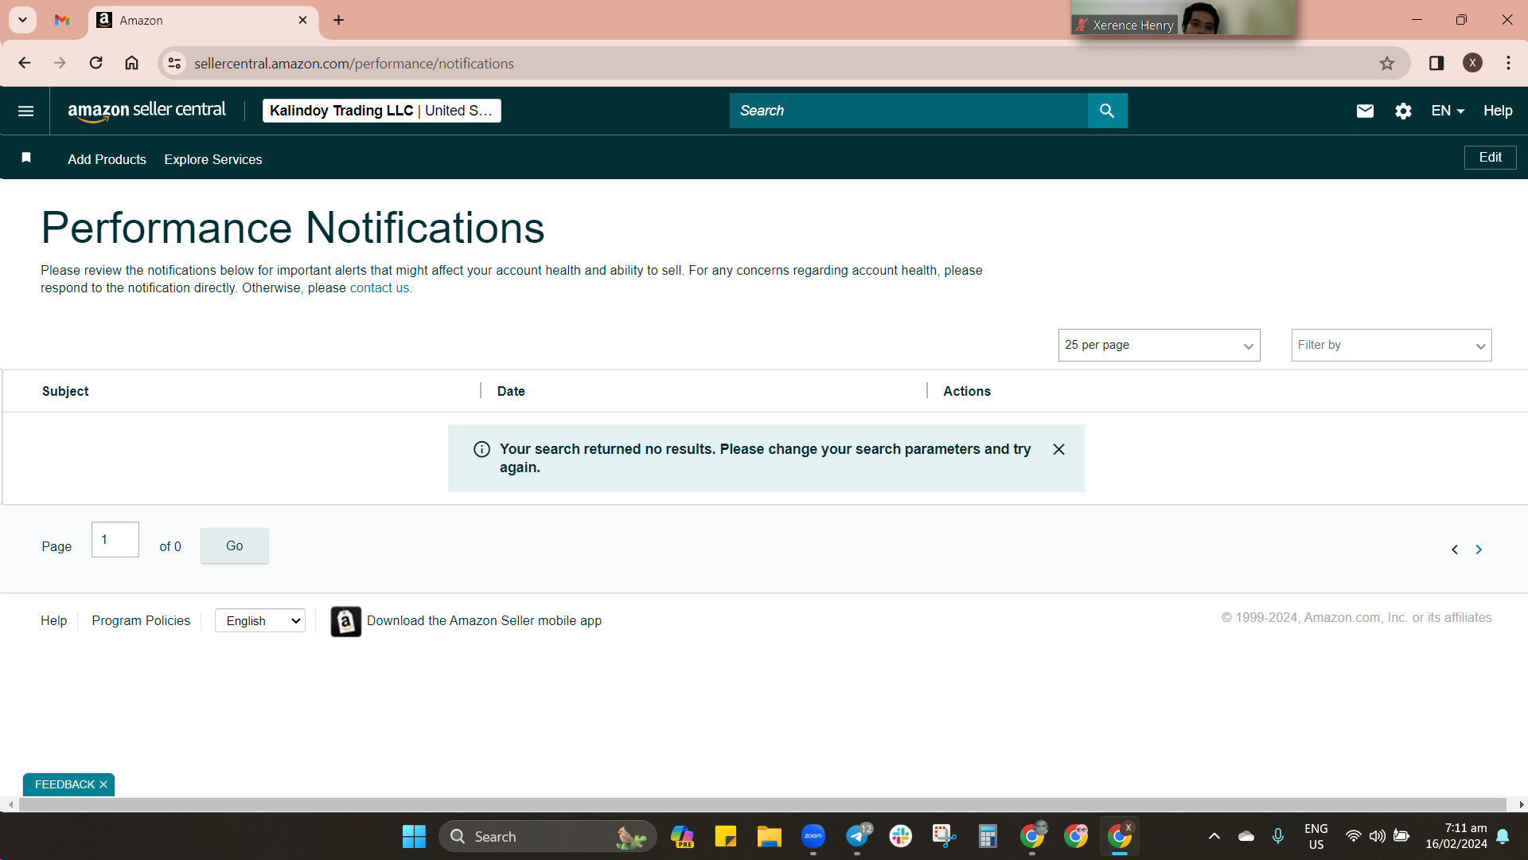Screen dimensions: 1528x860
Task: Select the Amazon browser tab
Action: point(203,20)
